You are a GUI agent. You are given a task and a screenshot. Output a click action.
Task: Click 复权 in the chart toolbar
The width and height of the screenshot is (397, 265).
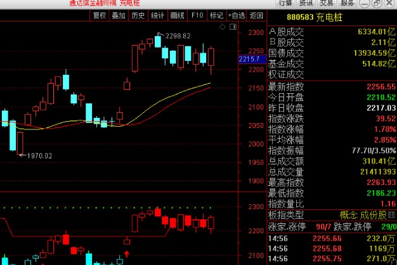[99, 16]
